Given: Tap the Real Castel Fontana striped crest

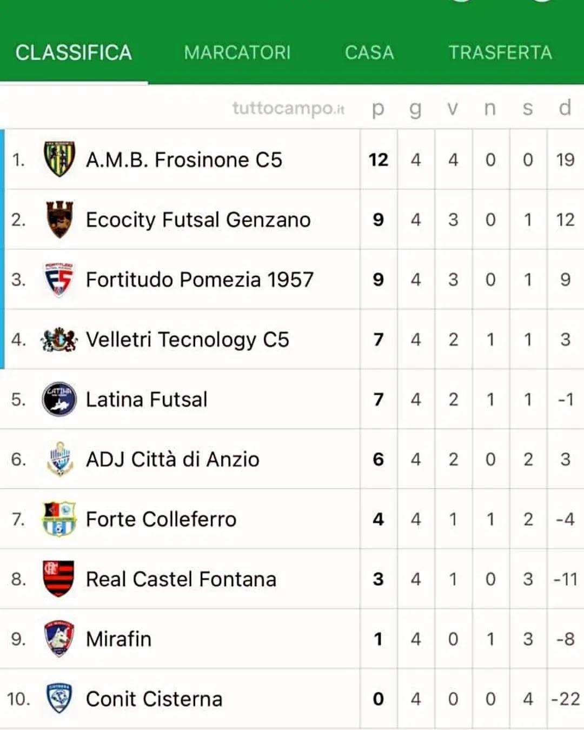Looking at the screenshot, I should [x=59, y=579].
